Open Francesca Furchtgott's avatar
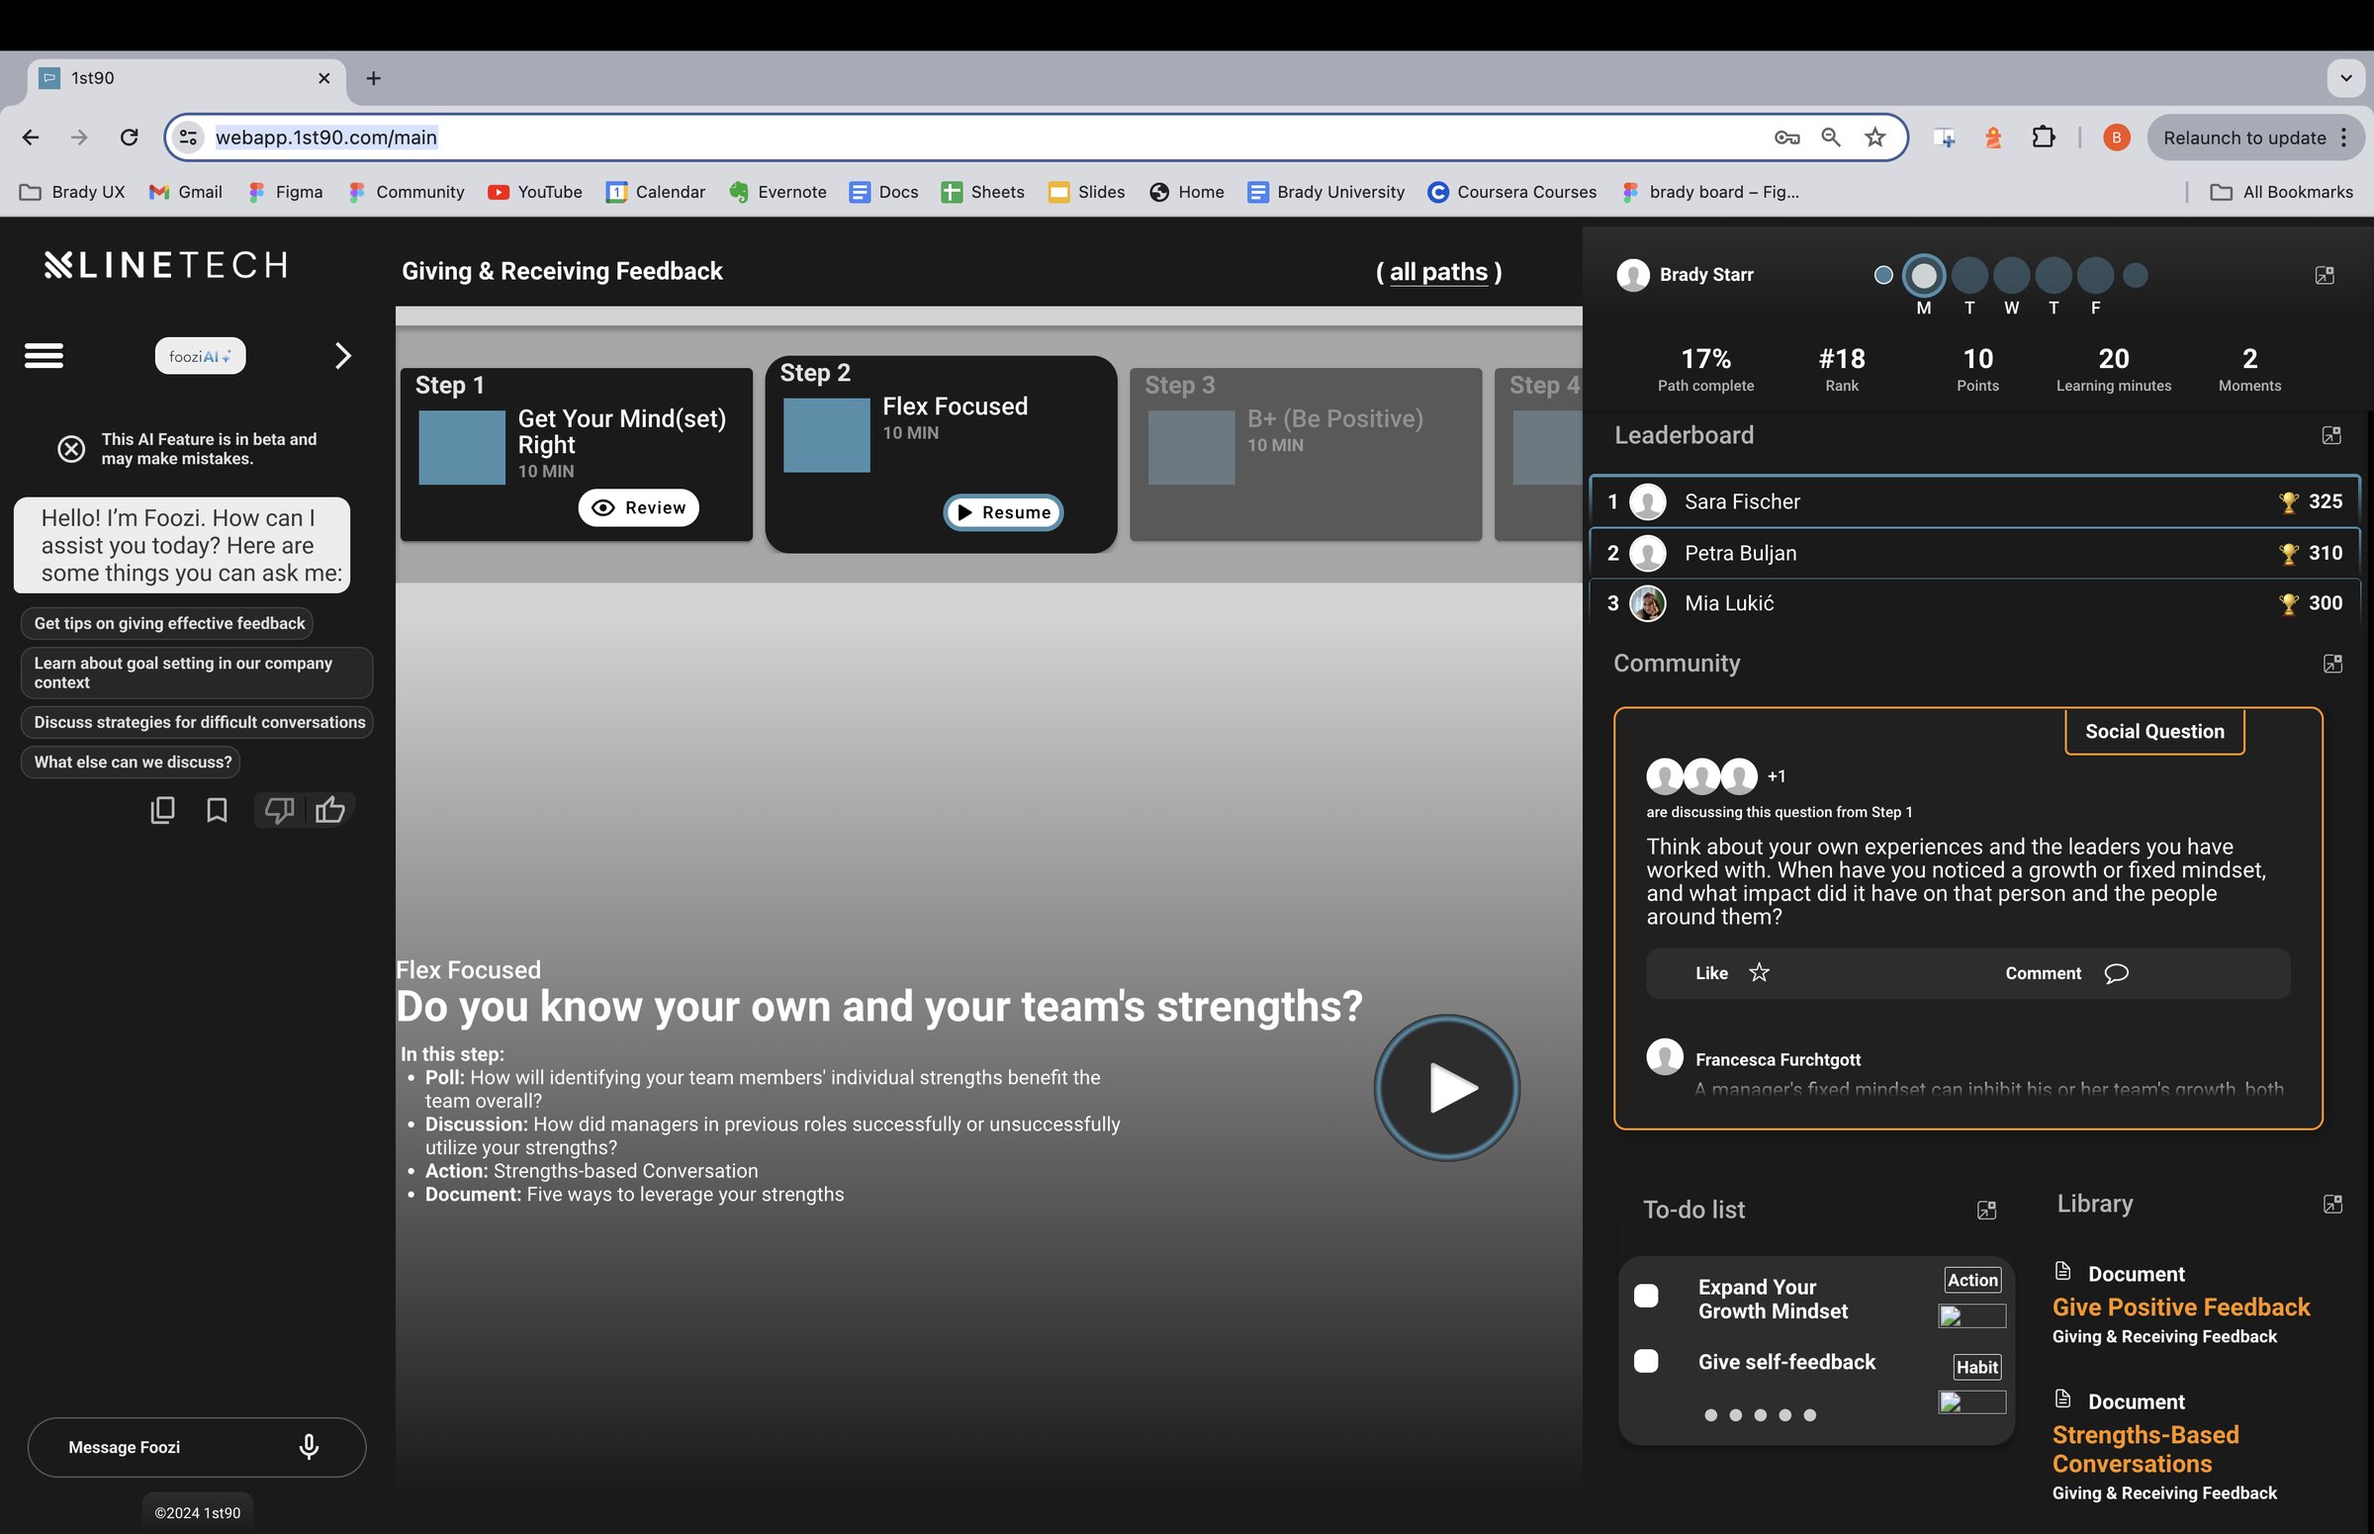Viewport: 2374px width, 1534px height. pos(1665,1057)
